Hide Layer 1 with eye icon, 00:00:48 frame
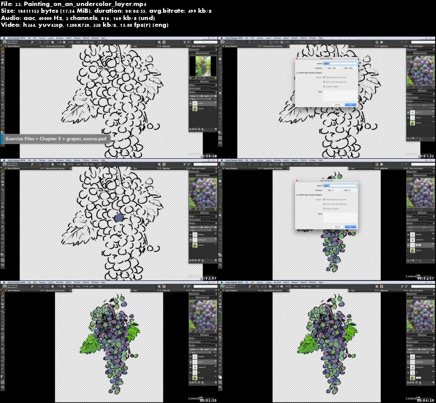The height and width of the screenshot is (403, 436). pyautogui.click(x=191, y=103)
